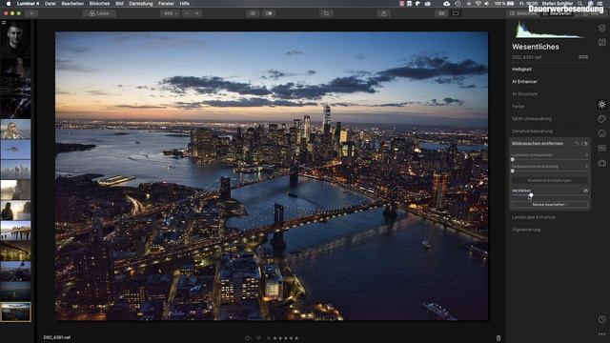Click the trash delete icon
This screenshot has width=610, height=343.
(x=498, y=338)
